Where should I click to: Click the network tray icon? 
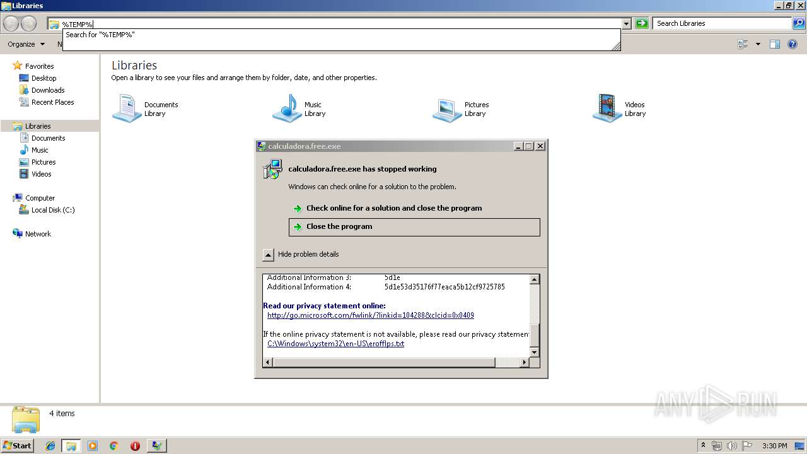coord(717,446)
